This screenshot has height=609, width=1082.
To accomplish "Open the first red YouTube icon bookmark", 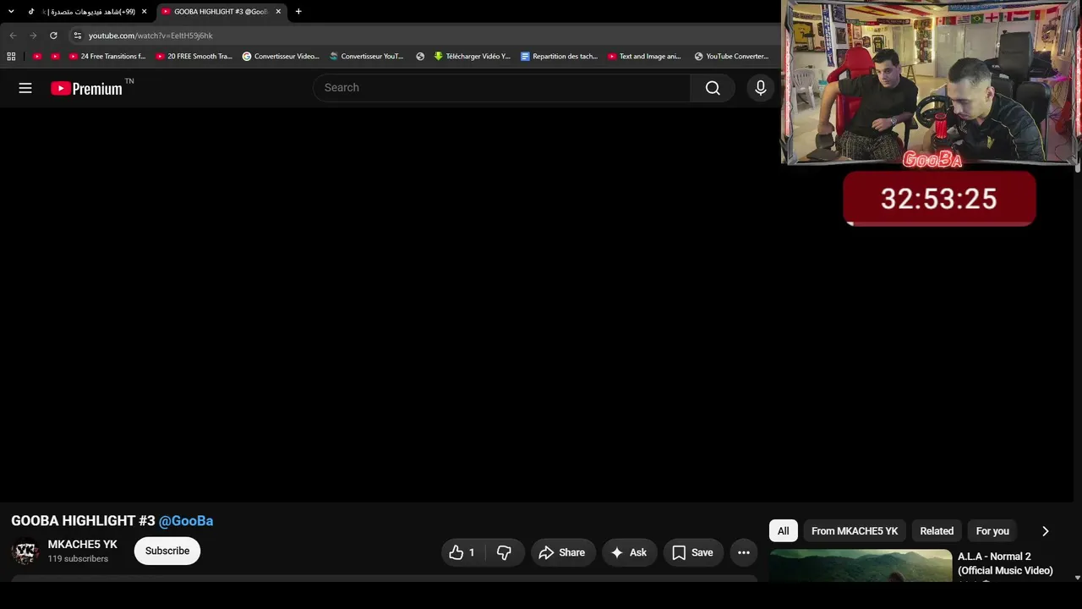I will (x=37, y=57).
